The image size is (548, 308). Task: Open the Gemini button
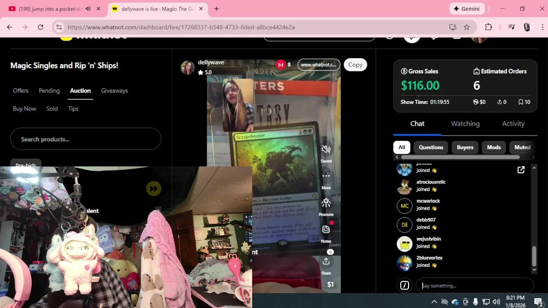(x=467, y=9)
